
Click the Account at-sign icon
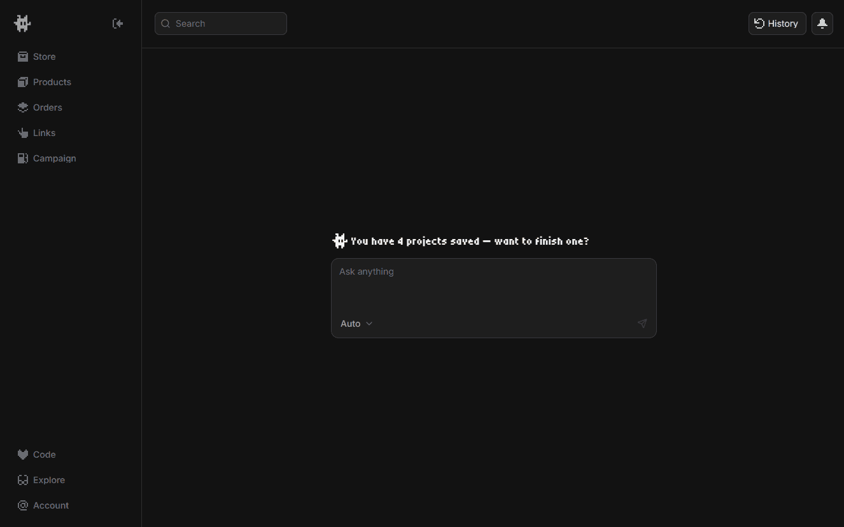click(23, 505)
